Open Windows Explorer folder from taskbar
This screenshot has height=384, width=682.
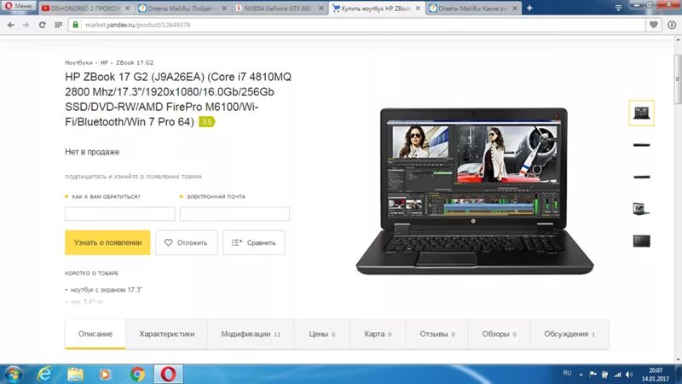pos(75,375)
